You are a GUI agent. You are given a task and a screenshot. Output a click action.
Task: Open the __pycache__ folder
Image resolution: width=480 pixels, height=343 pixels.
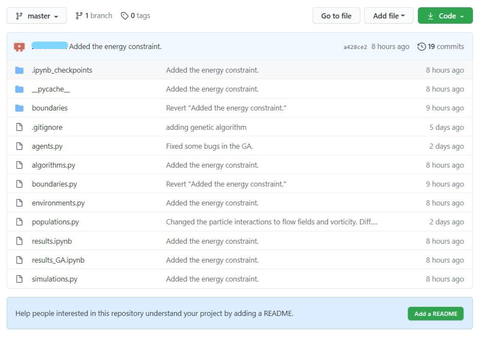[x=51, y=89]
